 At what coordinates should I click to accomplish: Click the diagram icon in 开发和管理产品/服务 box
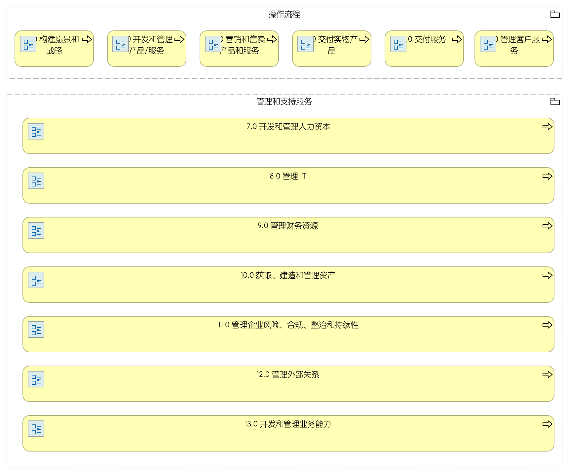121,44
